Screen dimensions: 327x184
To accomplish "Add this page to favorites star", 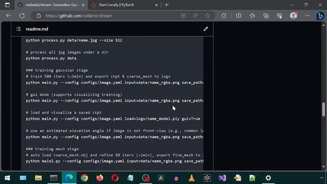I will click(x=207, y=16).
